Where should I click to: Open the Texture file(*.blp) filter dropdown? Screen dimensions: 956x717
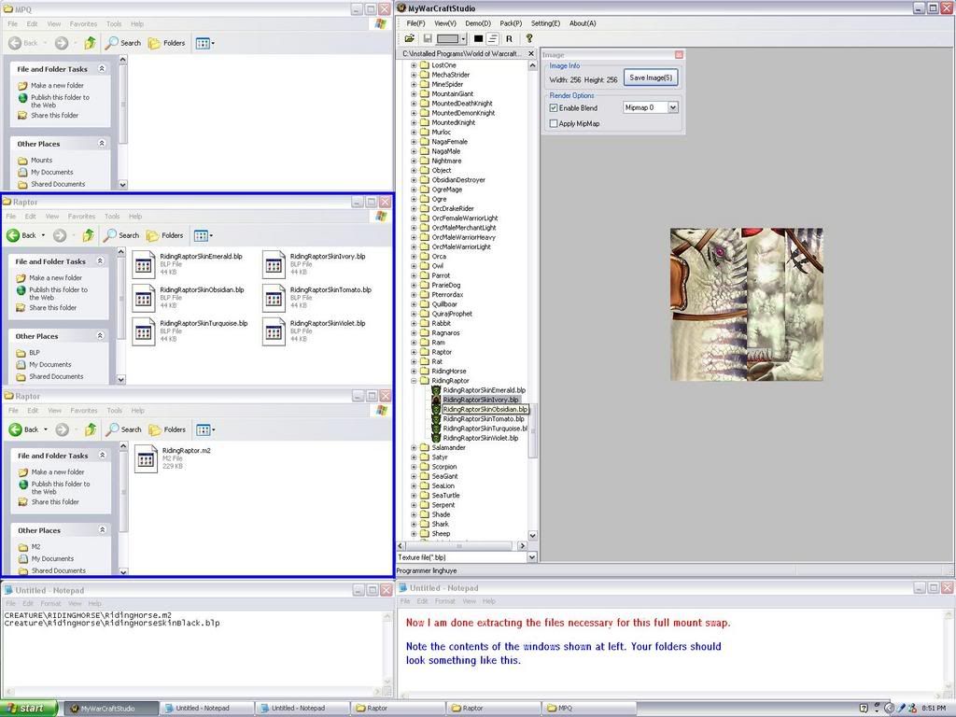[x=531, y=557]
